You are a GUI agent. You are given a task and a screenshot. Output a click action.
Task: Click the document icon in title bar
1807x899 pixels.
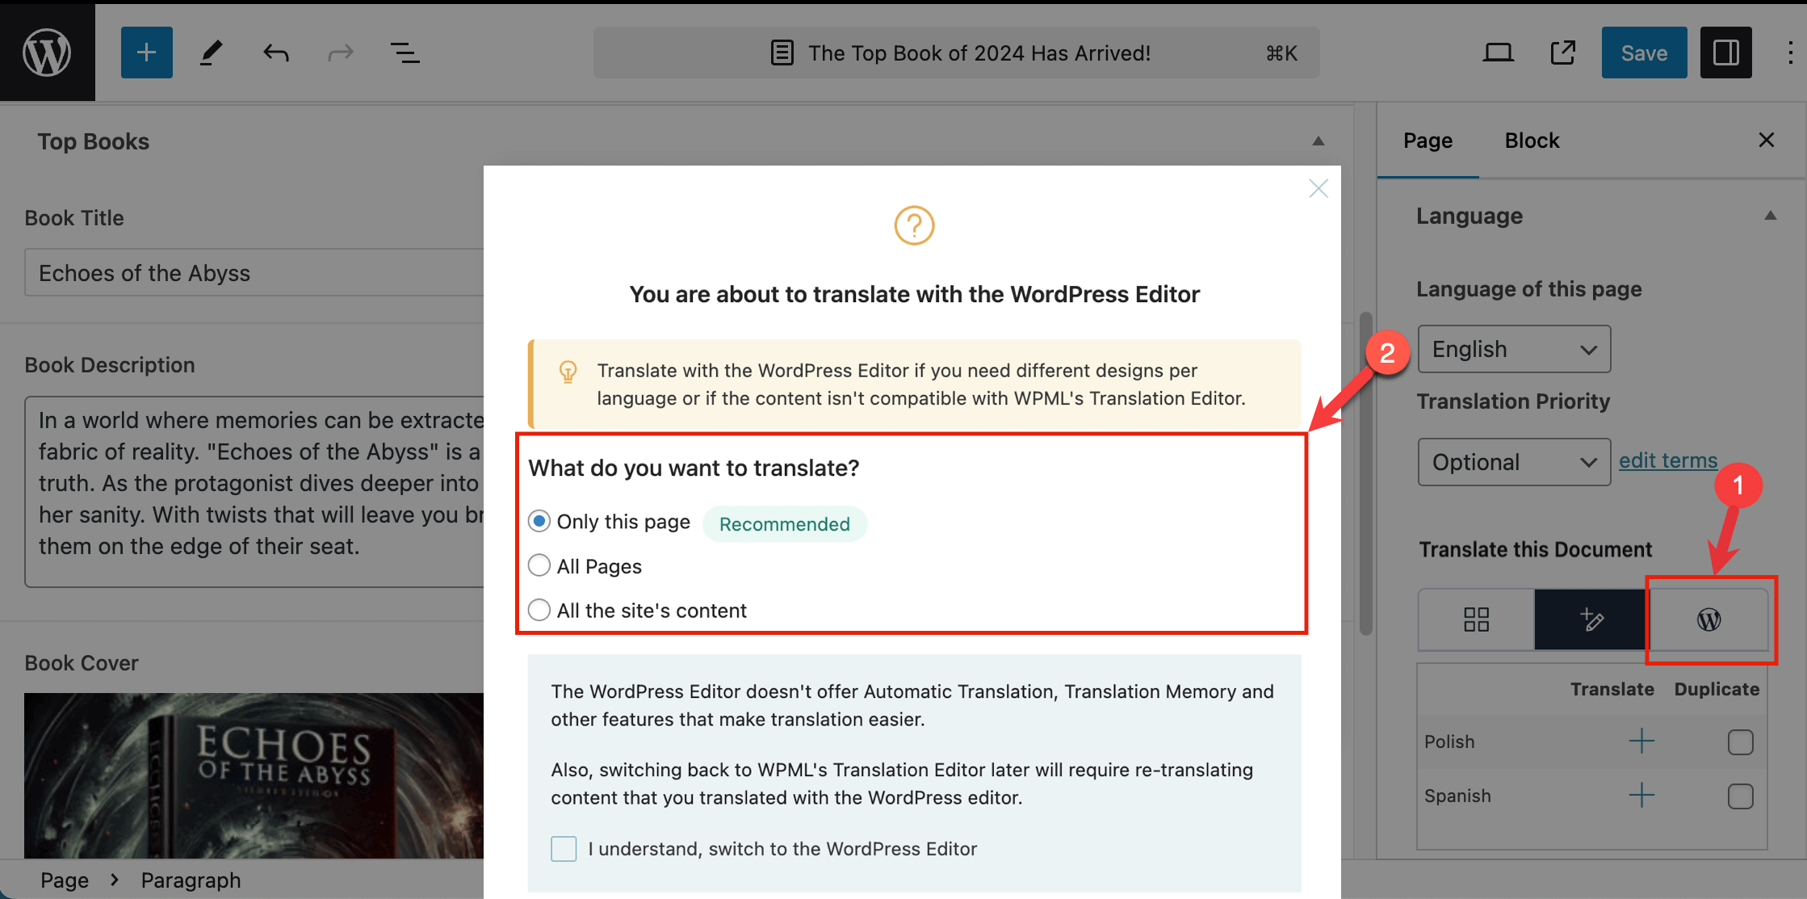pos(782,53)
